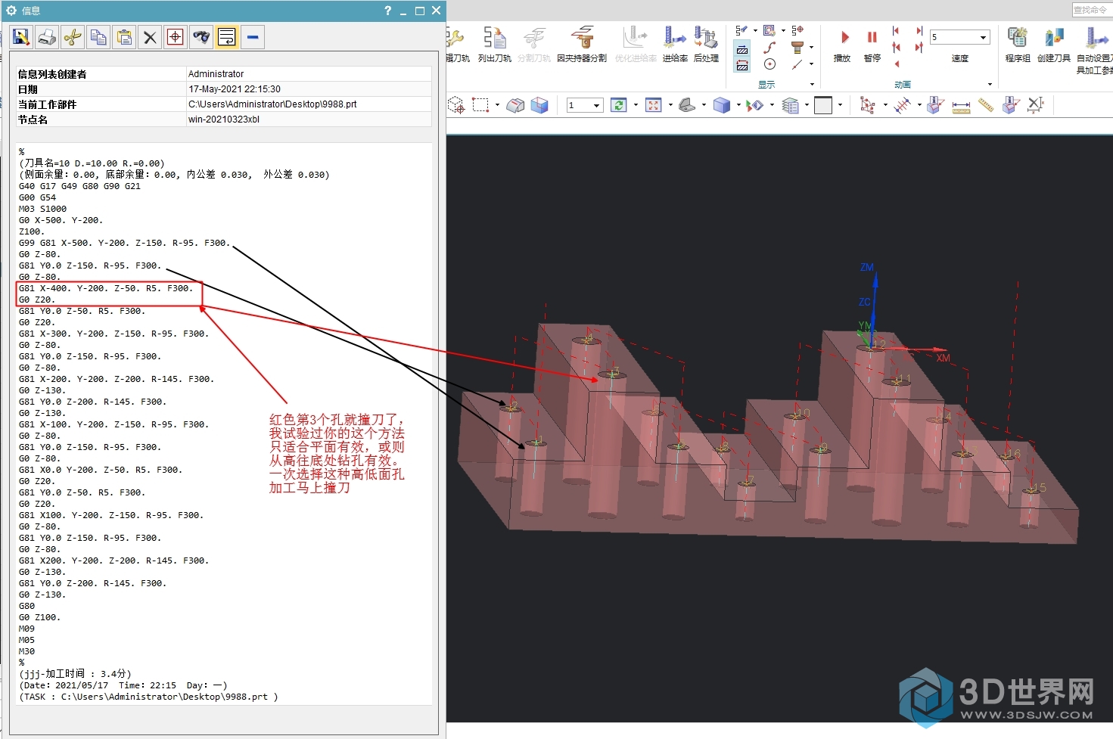1113x739 pixels.
Task: Open Feed Rates (进给率) command
Action: click(675, 44)
